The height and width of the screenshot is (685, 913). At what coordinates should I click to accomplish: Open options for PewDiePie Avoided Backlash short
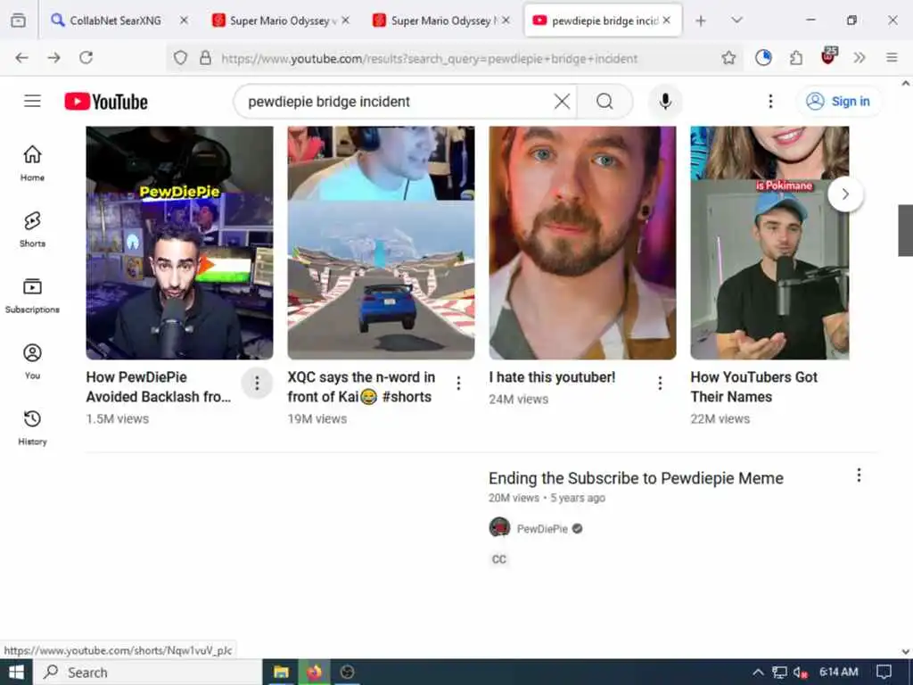pyautogui.click(x=257, y=383)
